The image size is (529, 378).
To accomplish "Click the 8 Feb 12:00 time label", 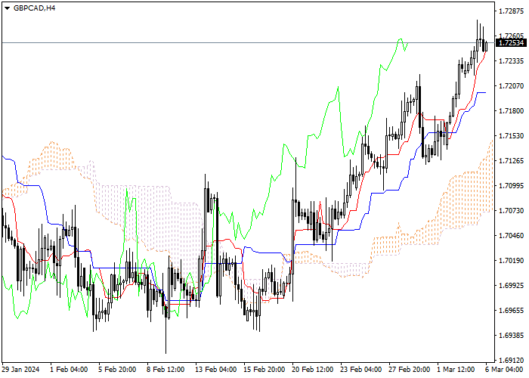I will [166, 370].
